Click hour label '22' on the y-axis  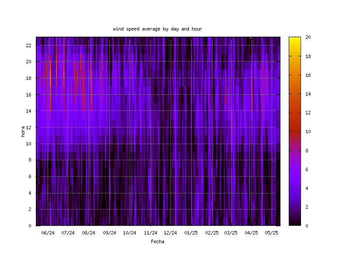click(x=28, y=45)
